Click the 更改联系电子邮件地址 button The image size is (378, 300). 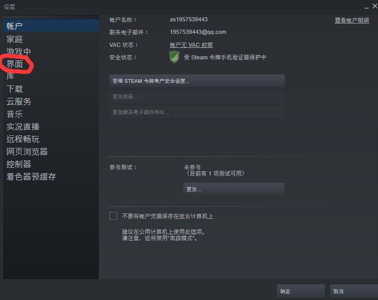click(197, 112)
